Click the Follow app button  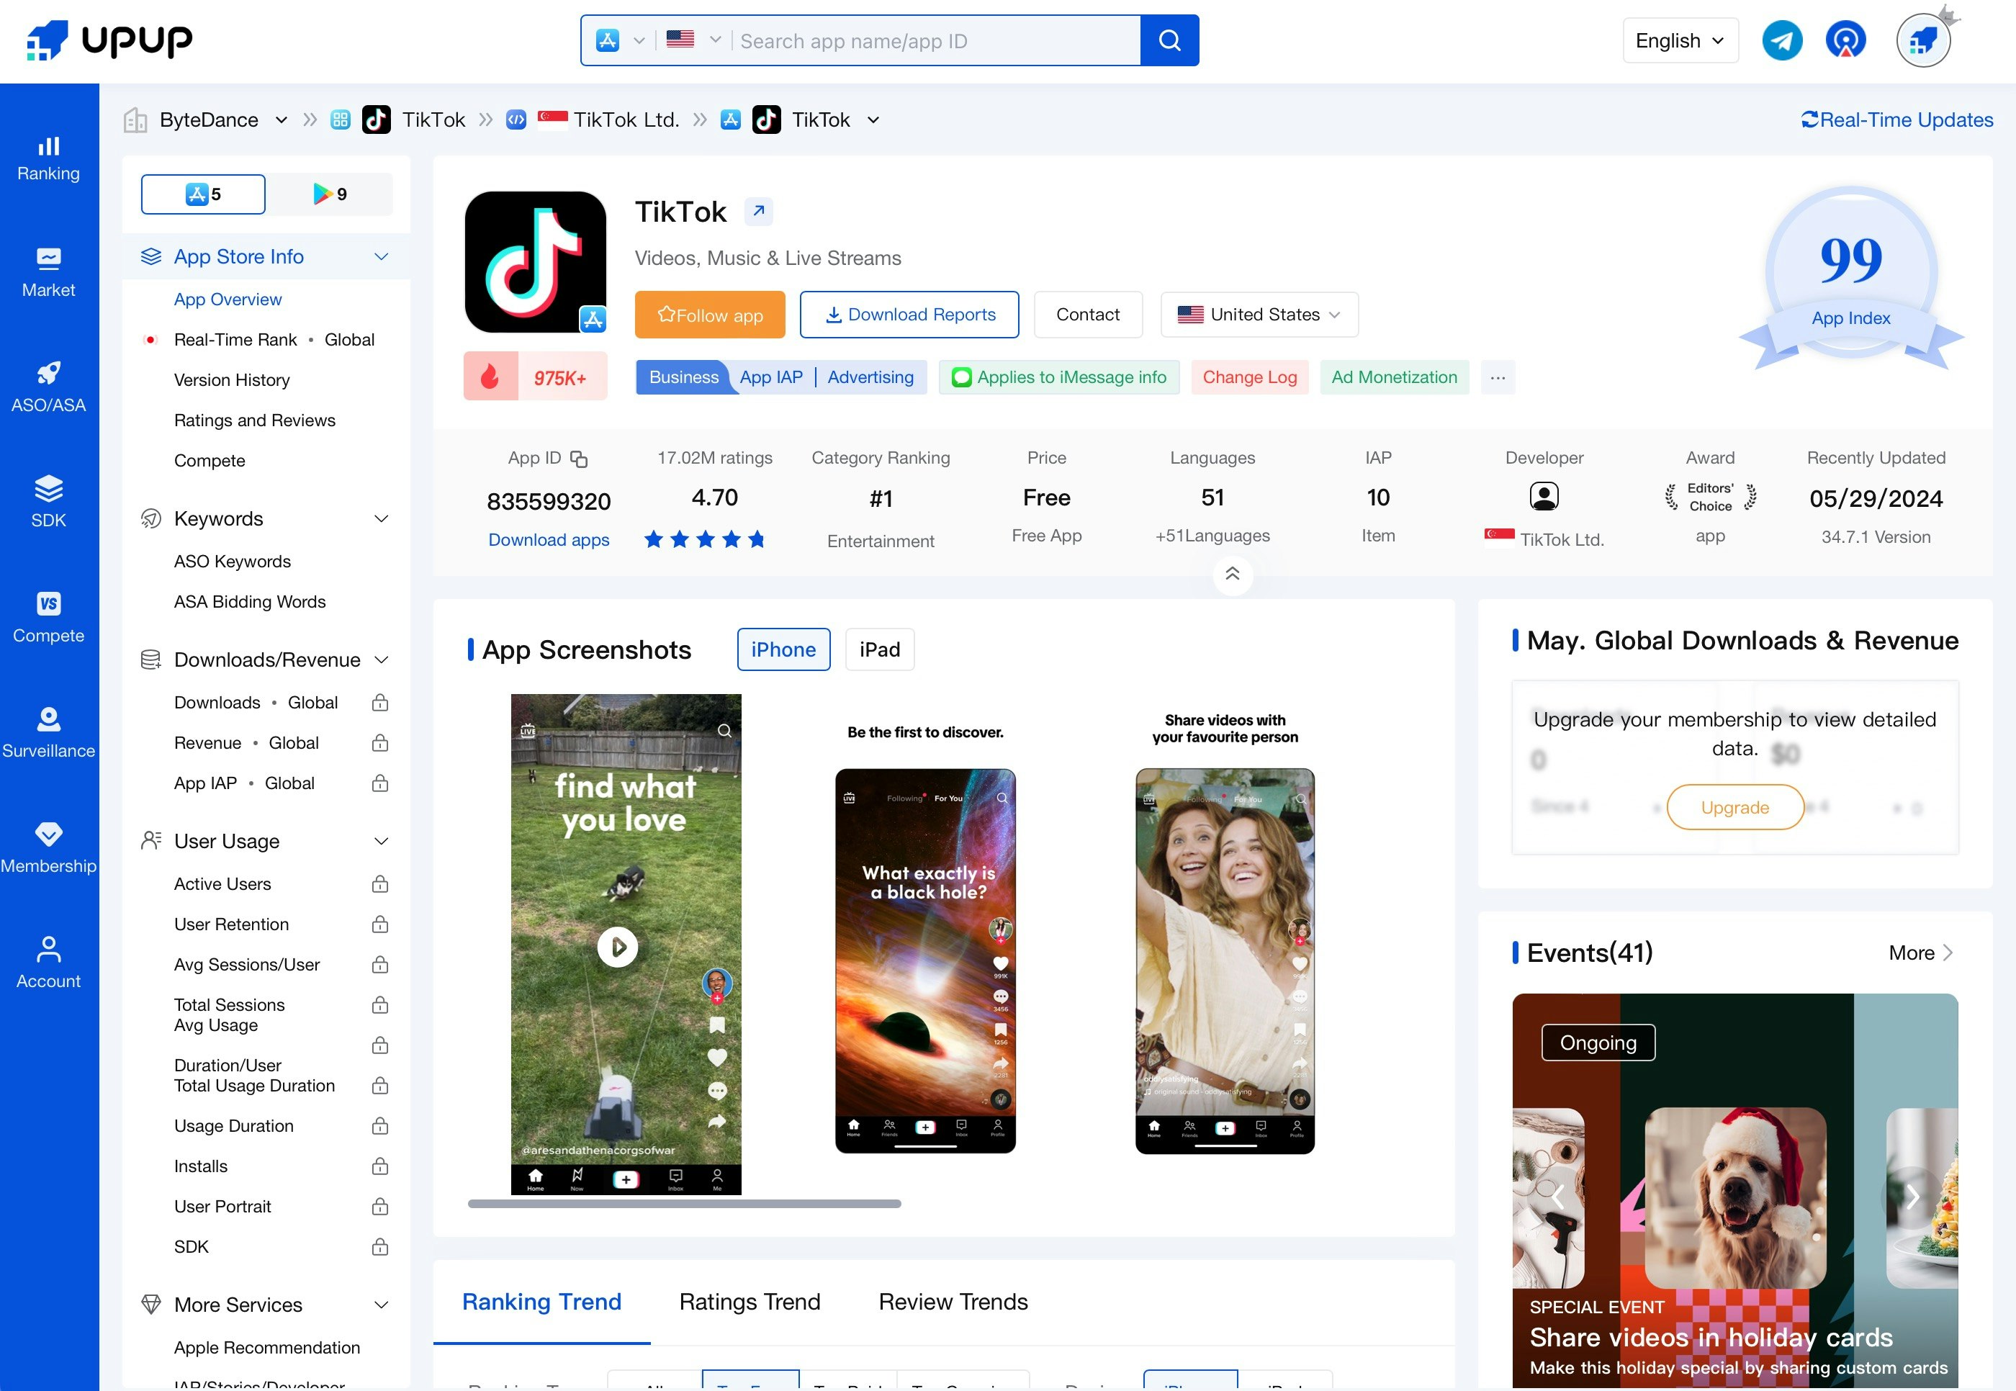[x=709, y=315]
